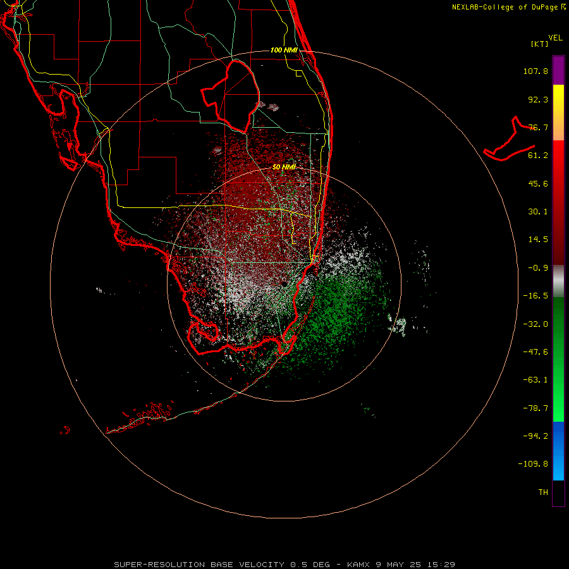569x569 pixels.
Task: Click the -32.0 velocity scale label
Action: [x=535, y=324]
